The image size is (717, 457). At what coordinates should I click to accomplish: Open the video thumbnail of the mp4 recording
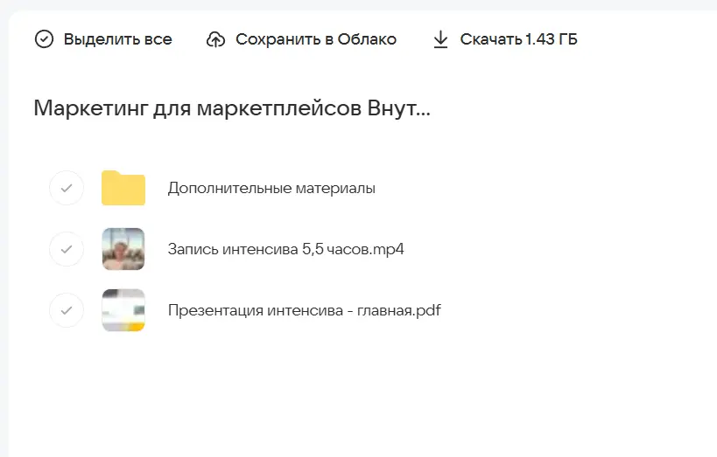point(123,249)
